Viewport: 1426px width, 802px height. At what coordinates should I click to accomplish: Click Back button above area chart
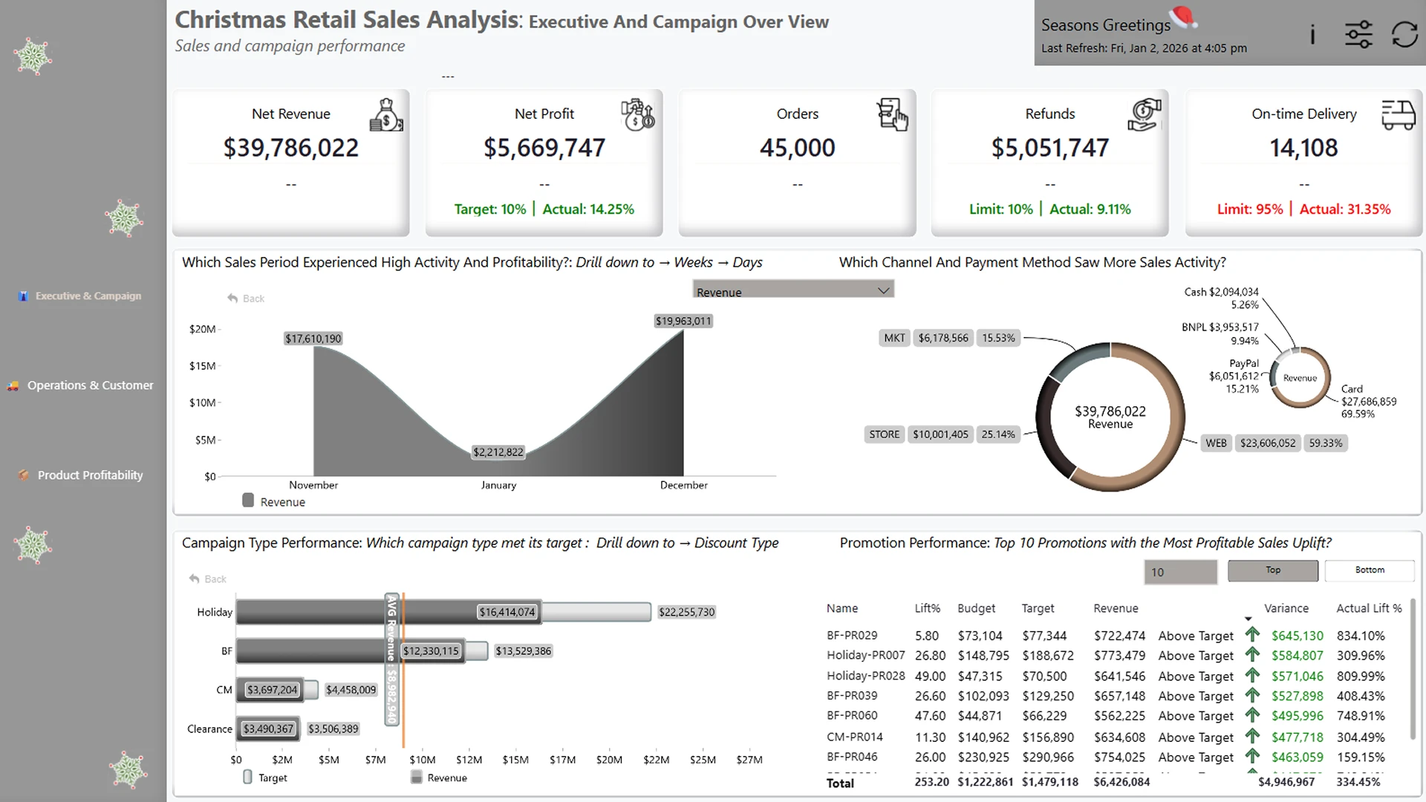tap(247, 299)
